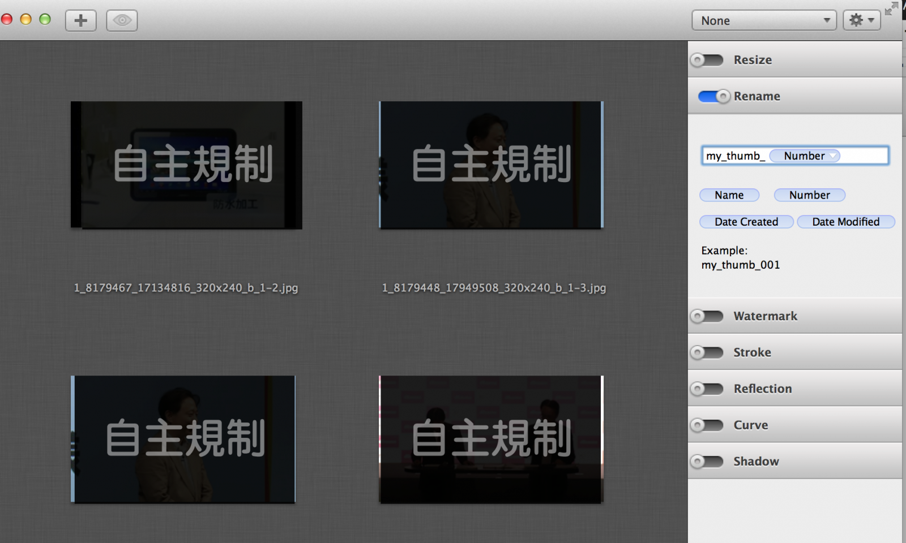Viewport: 906px width, 543px height.
Task: Expand the Resize section header
Action: tap(795, 59)
